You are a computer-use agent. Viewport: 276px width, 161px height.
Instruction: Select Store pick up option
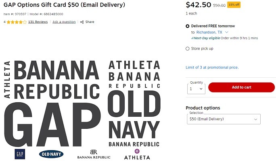pos(188,49)
